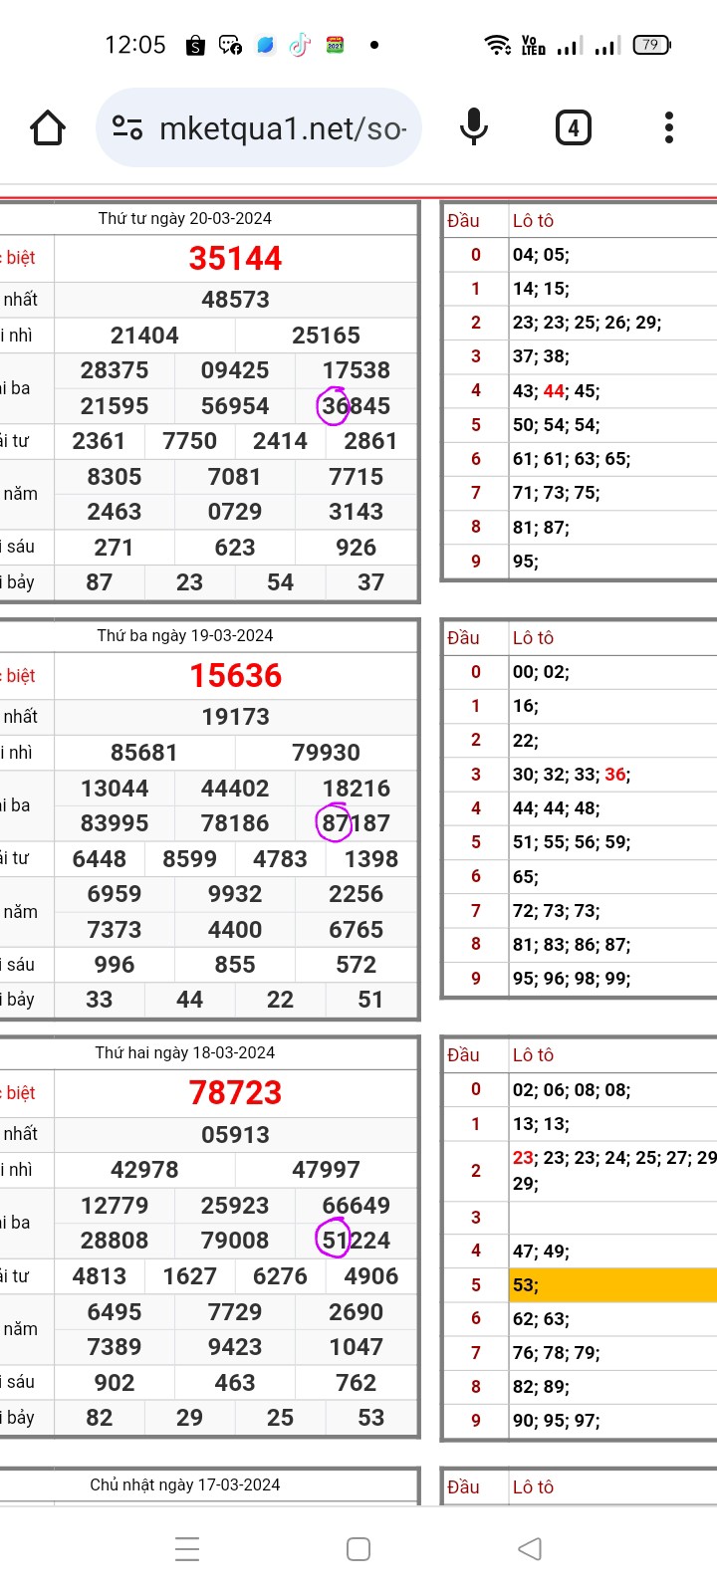Tap third prize number 66649
The height and width of the screenshot is (1593, 717).
(356, 1206)
